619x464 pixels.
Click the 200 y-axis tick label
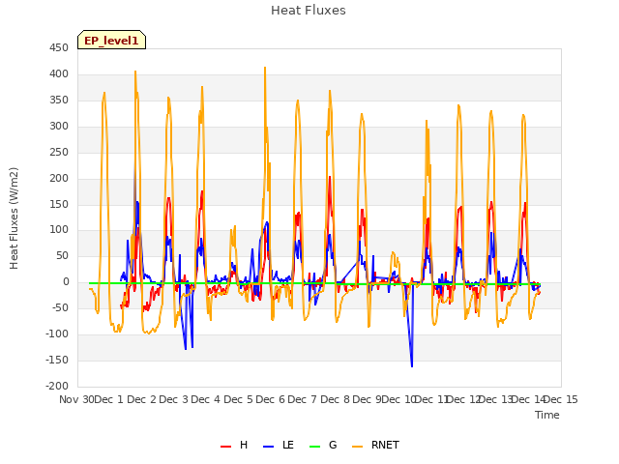[x=59, y=178]
